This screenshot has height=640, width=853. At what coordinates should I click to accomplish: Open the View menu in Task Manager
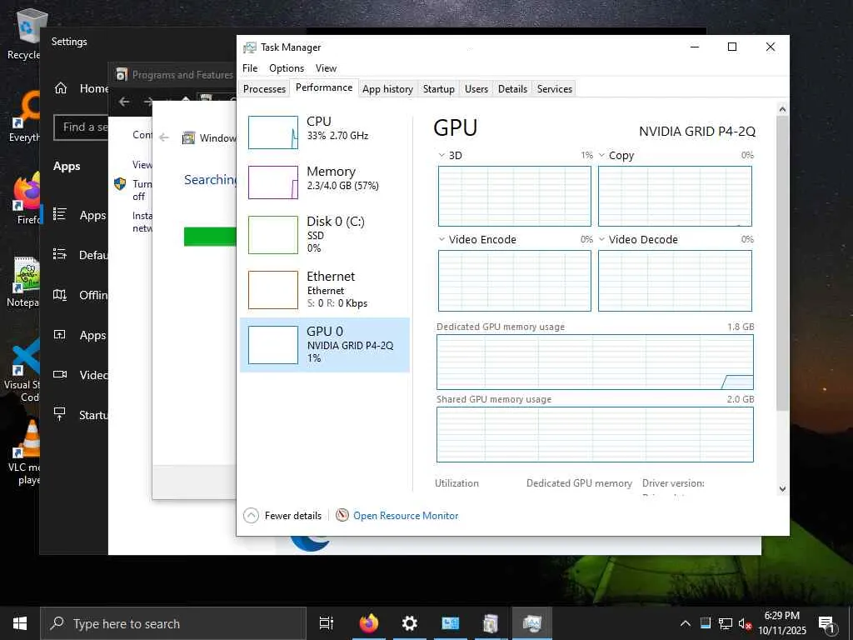(326, 68)
